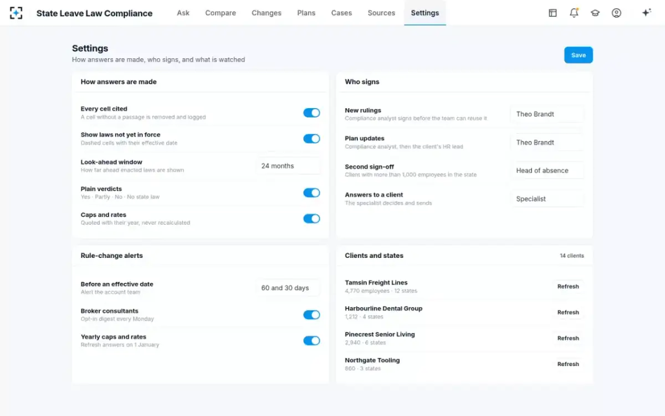Image resolution: width=665 pixels, height=416 pixels.
Task: Go to the Sources tab
Action: 381,13
